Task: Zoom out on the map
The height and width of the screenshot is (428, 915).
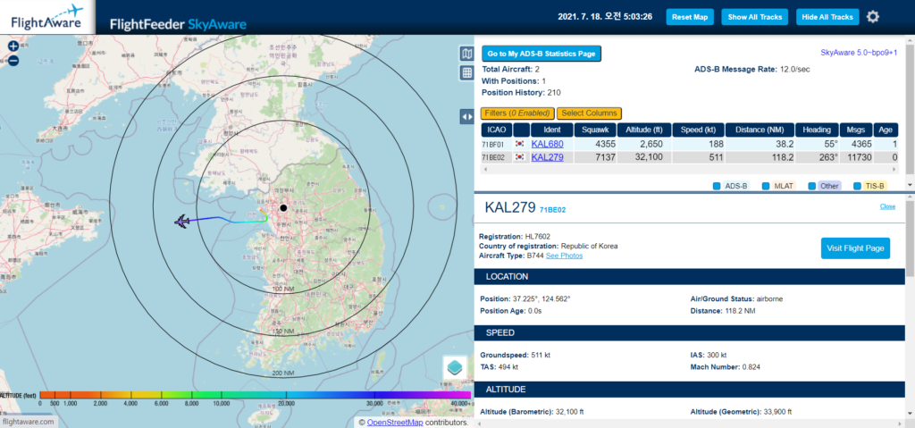Action: pos(13,60)
